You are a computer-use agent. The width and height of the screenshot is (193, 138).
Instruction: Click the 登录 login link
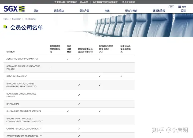[x=184, y=7]
